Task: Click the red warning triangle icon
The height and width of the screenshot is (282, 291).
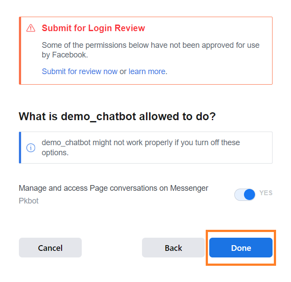Action: point(31,29)
